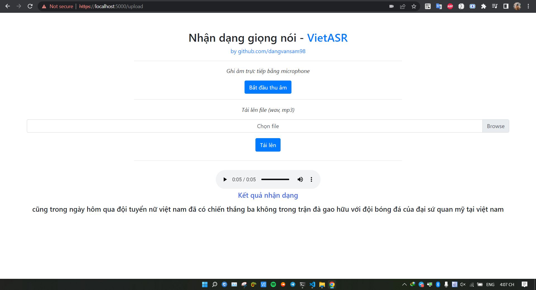This screenshot has height=290, width=536.
Task: Open the Wi-Fi network tray icon
Action: click(x=472, y=285)
